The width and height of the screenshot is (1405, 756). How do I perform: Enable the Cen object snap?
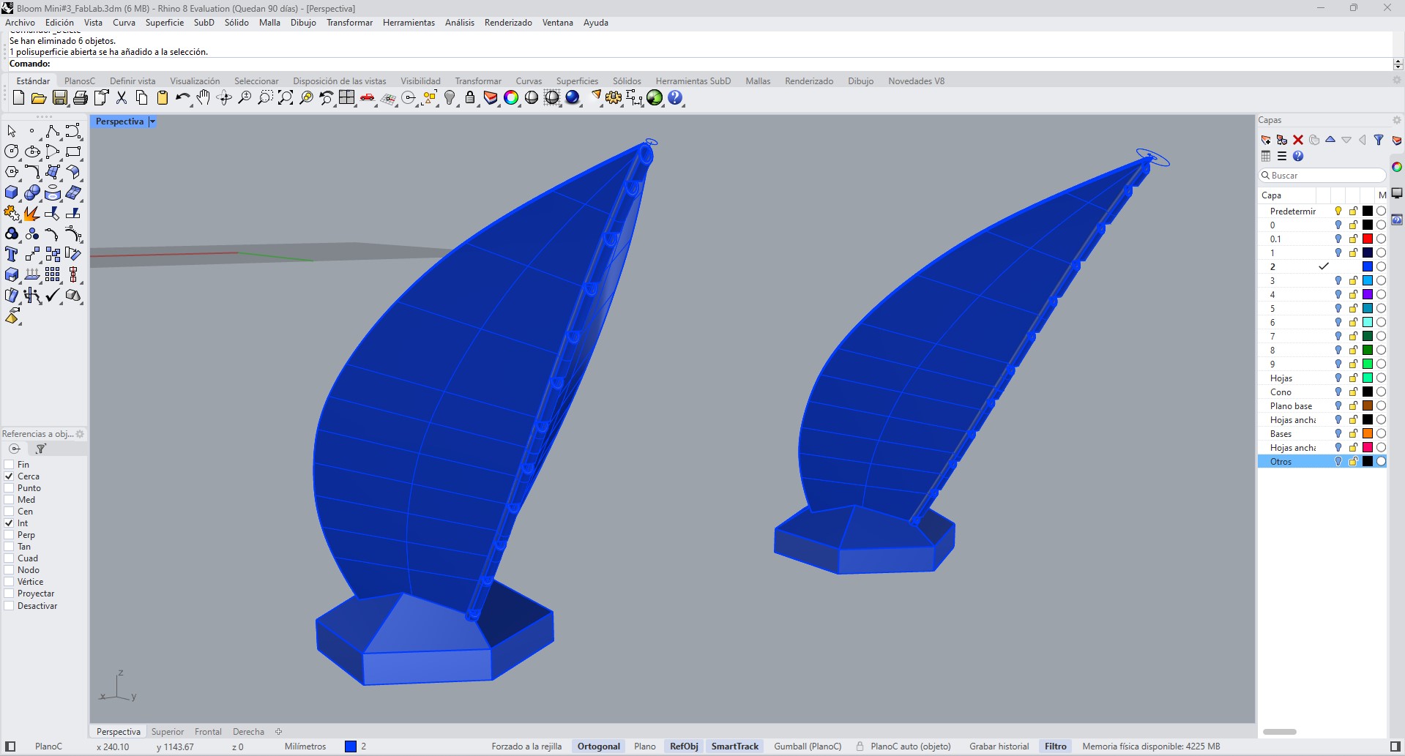pyautogui.click(x=10, y=512)
